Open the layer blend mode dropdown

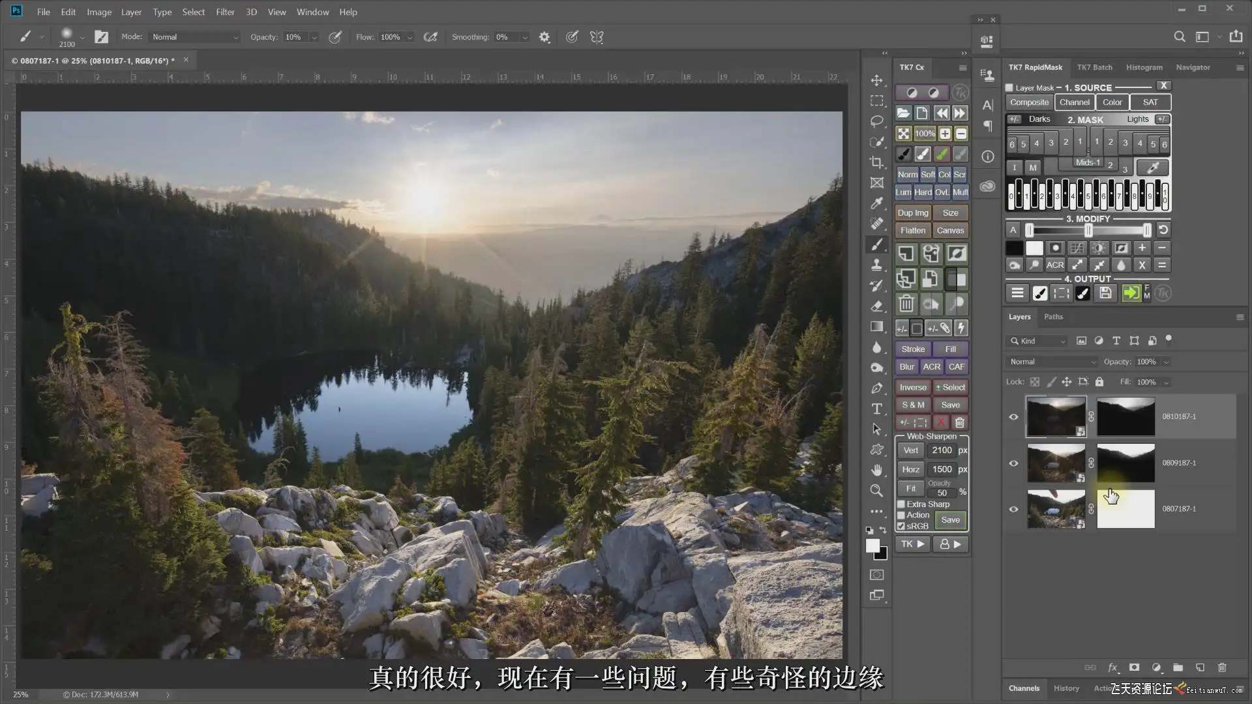(x=1052, y=362)
